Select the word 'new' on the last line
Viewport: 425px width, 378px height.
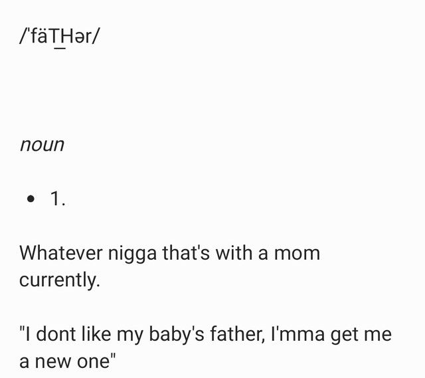[53, 362]
